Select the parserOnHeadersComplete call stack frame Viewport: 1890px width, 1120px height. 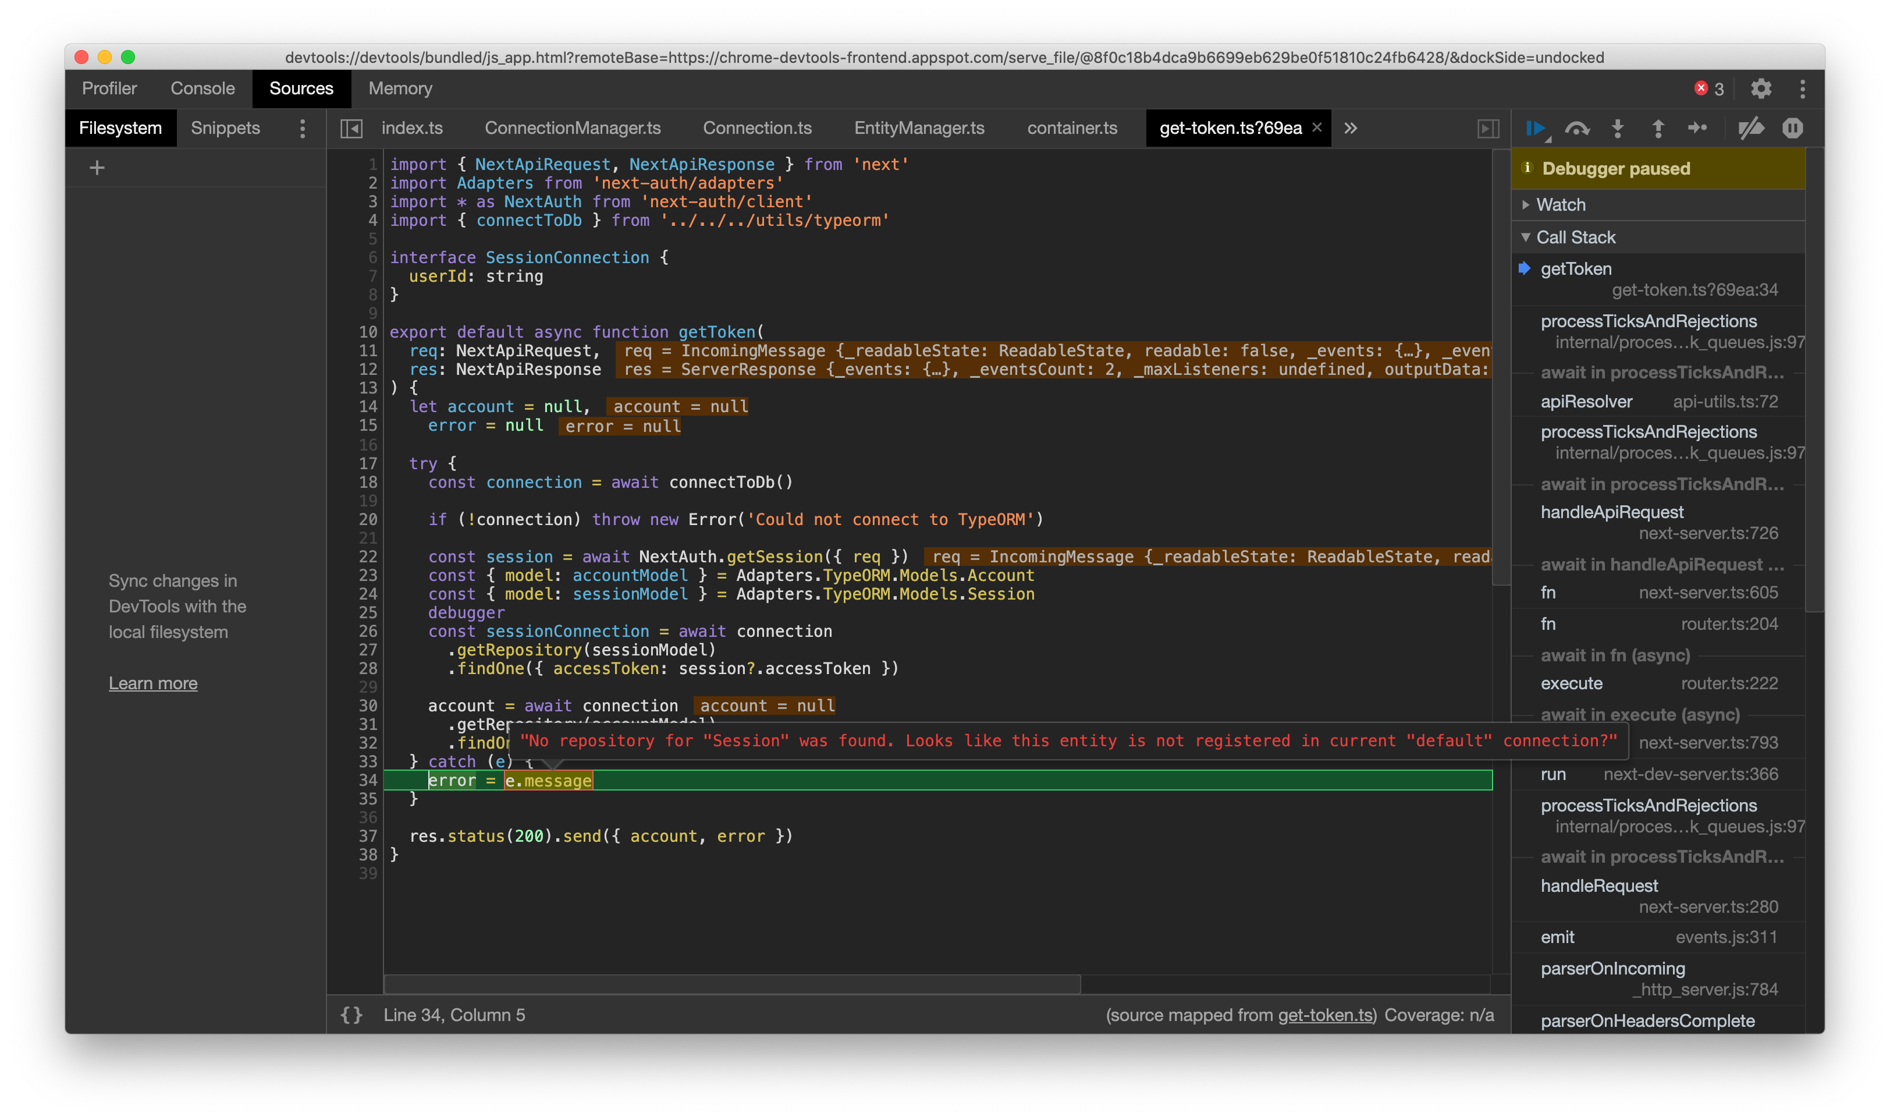[x=1658, y=1020]
